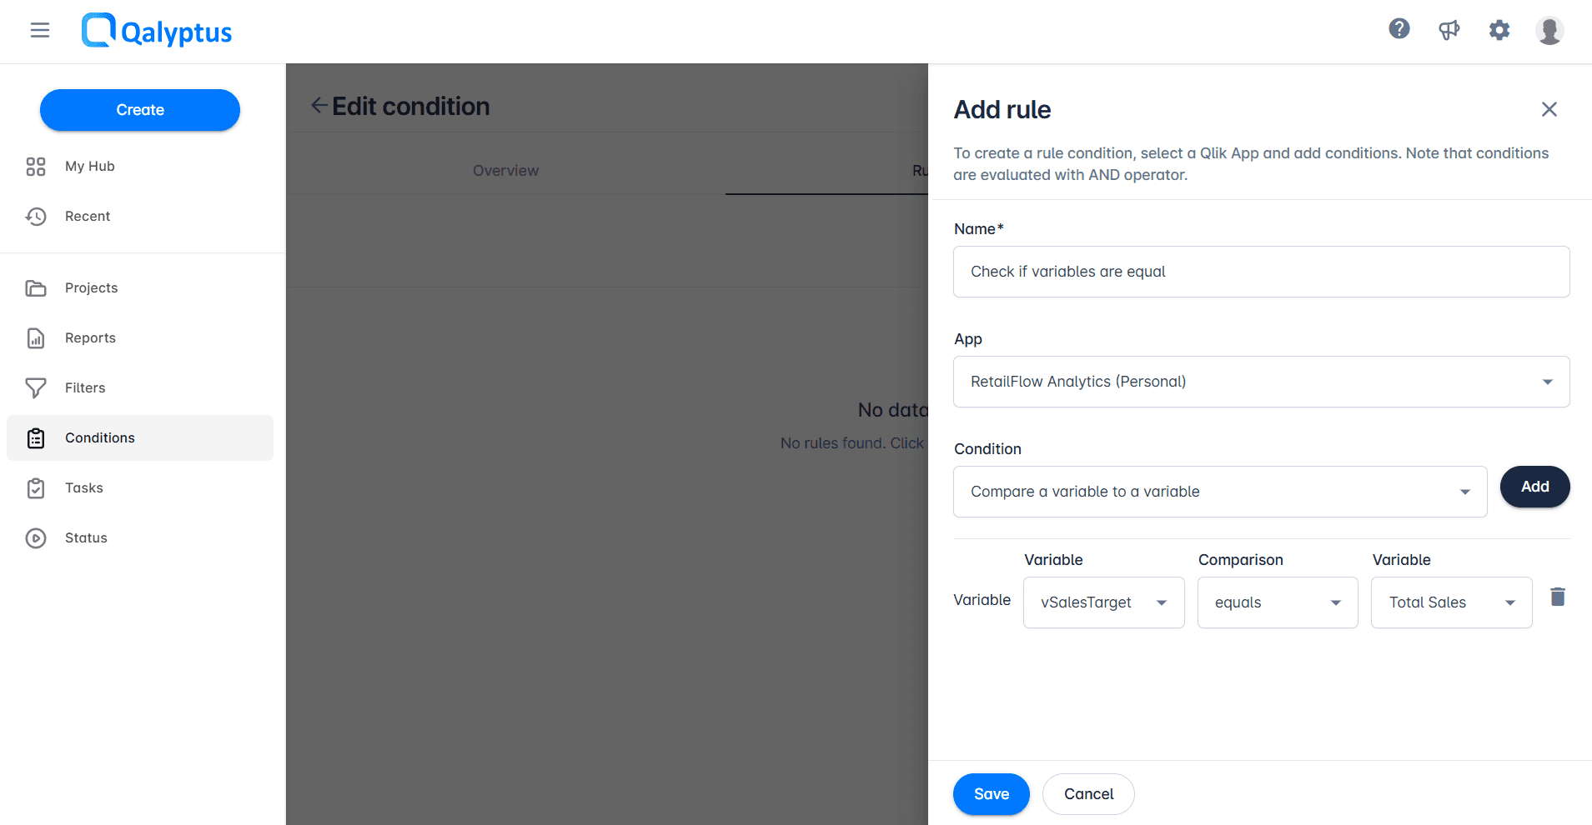Click the help question mark icon
Screen dimensions: 1592x825
(x=1399, y=29)
